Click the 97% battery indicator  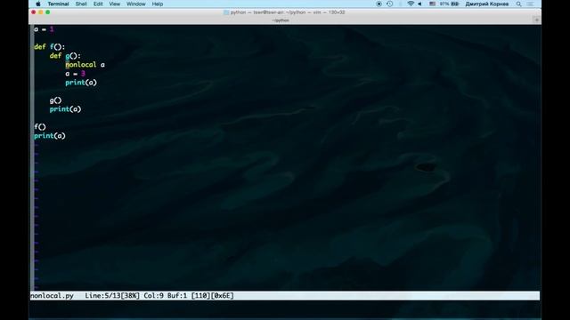pyautogui.click(x=449, y=4)
